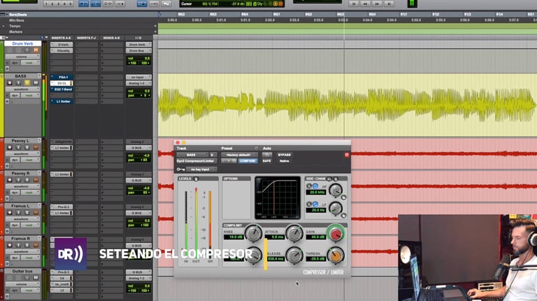Viewport: 537px width, 301px height.
Task: Open EQuality insert on Drum Verb
Action: point(62,50)
